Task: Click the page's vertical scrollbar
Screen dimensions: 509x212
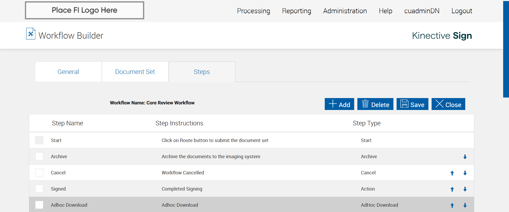Action: pyautogui.click(x=506, y=49)
